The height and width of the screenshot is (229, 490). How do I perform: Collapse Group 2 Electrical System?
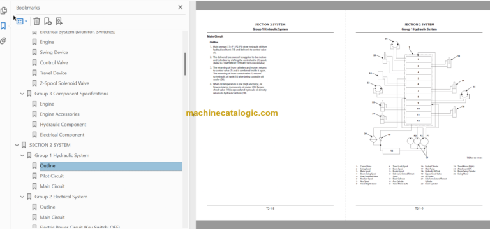coord(22,197)
